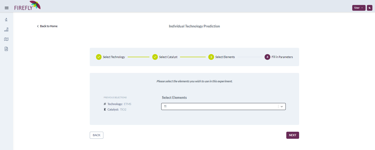Go to Select Technology step
Image resolution: width=375 pixels, height=150 pixels.
click(x=99, y=57)
